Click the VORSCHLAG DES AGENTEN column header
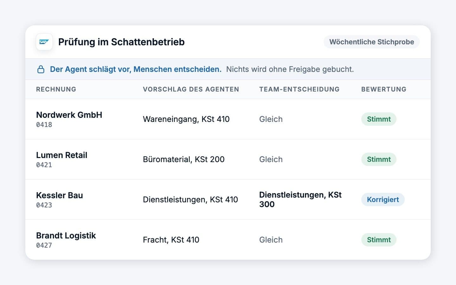The width and height of the screenshot is (456, 285). point(191,89)
